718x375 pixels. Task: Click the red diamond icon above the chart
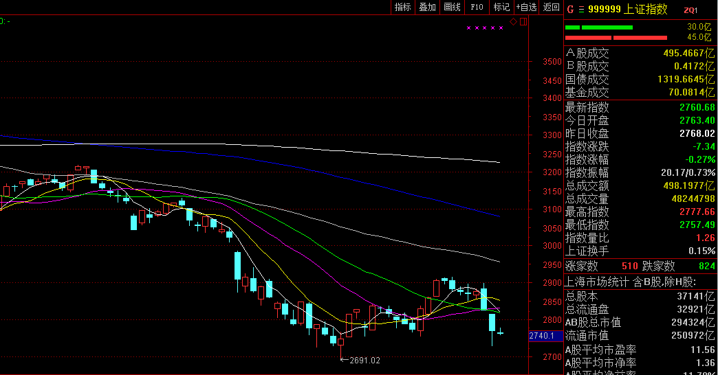pyautogui.click(x=514, y=22)
